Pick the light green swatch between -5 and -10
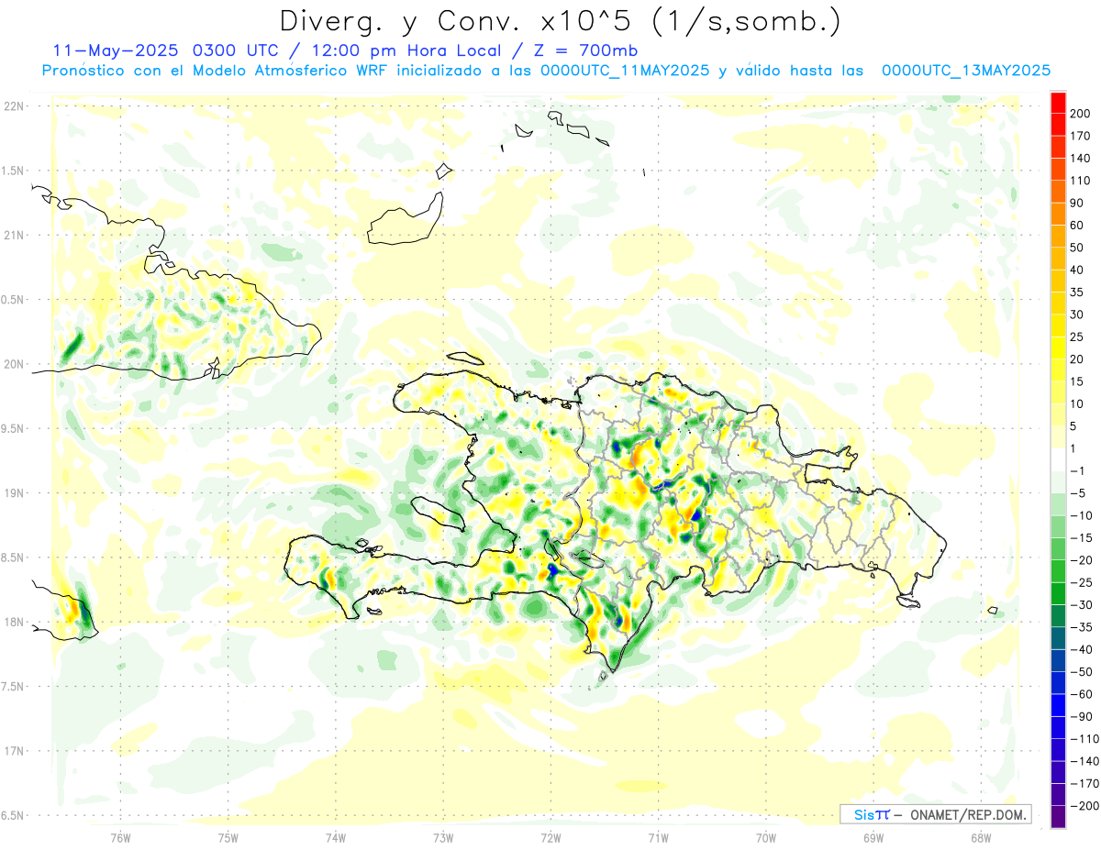 (x=1058, y=505)
